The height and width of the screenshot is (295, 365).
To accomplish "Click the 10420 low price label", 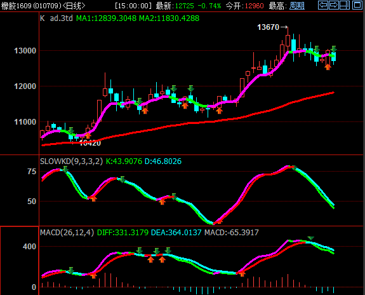I will tap(90, 143).
